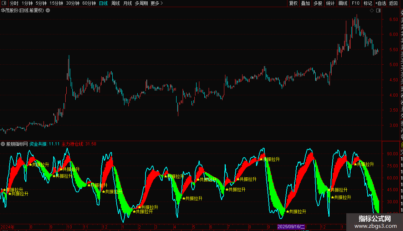Open the 统计 statistics tool

(x=330, y=3)
